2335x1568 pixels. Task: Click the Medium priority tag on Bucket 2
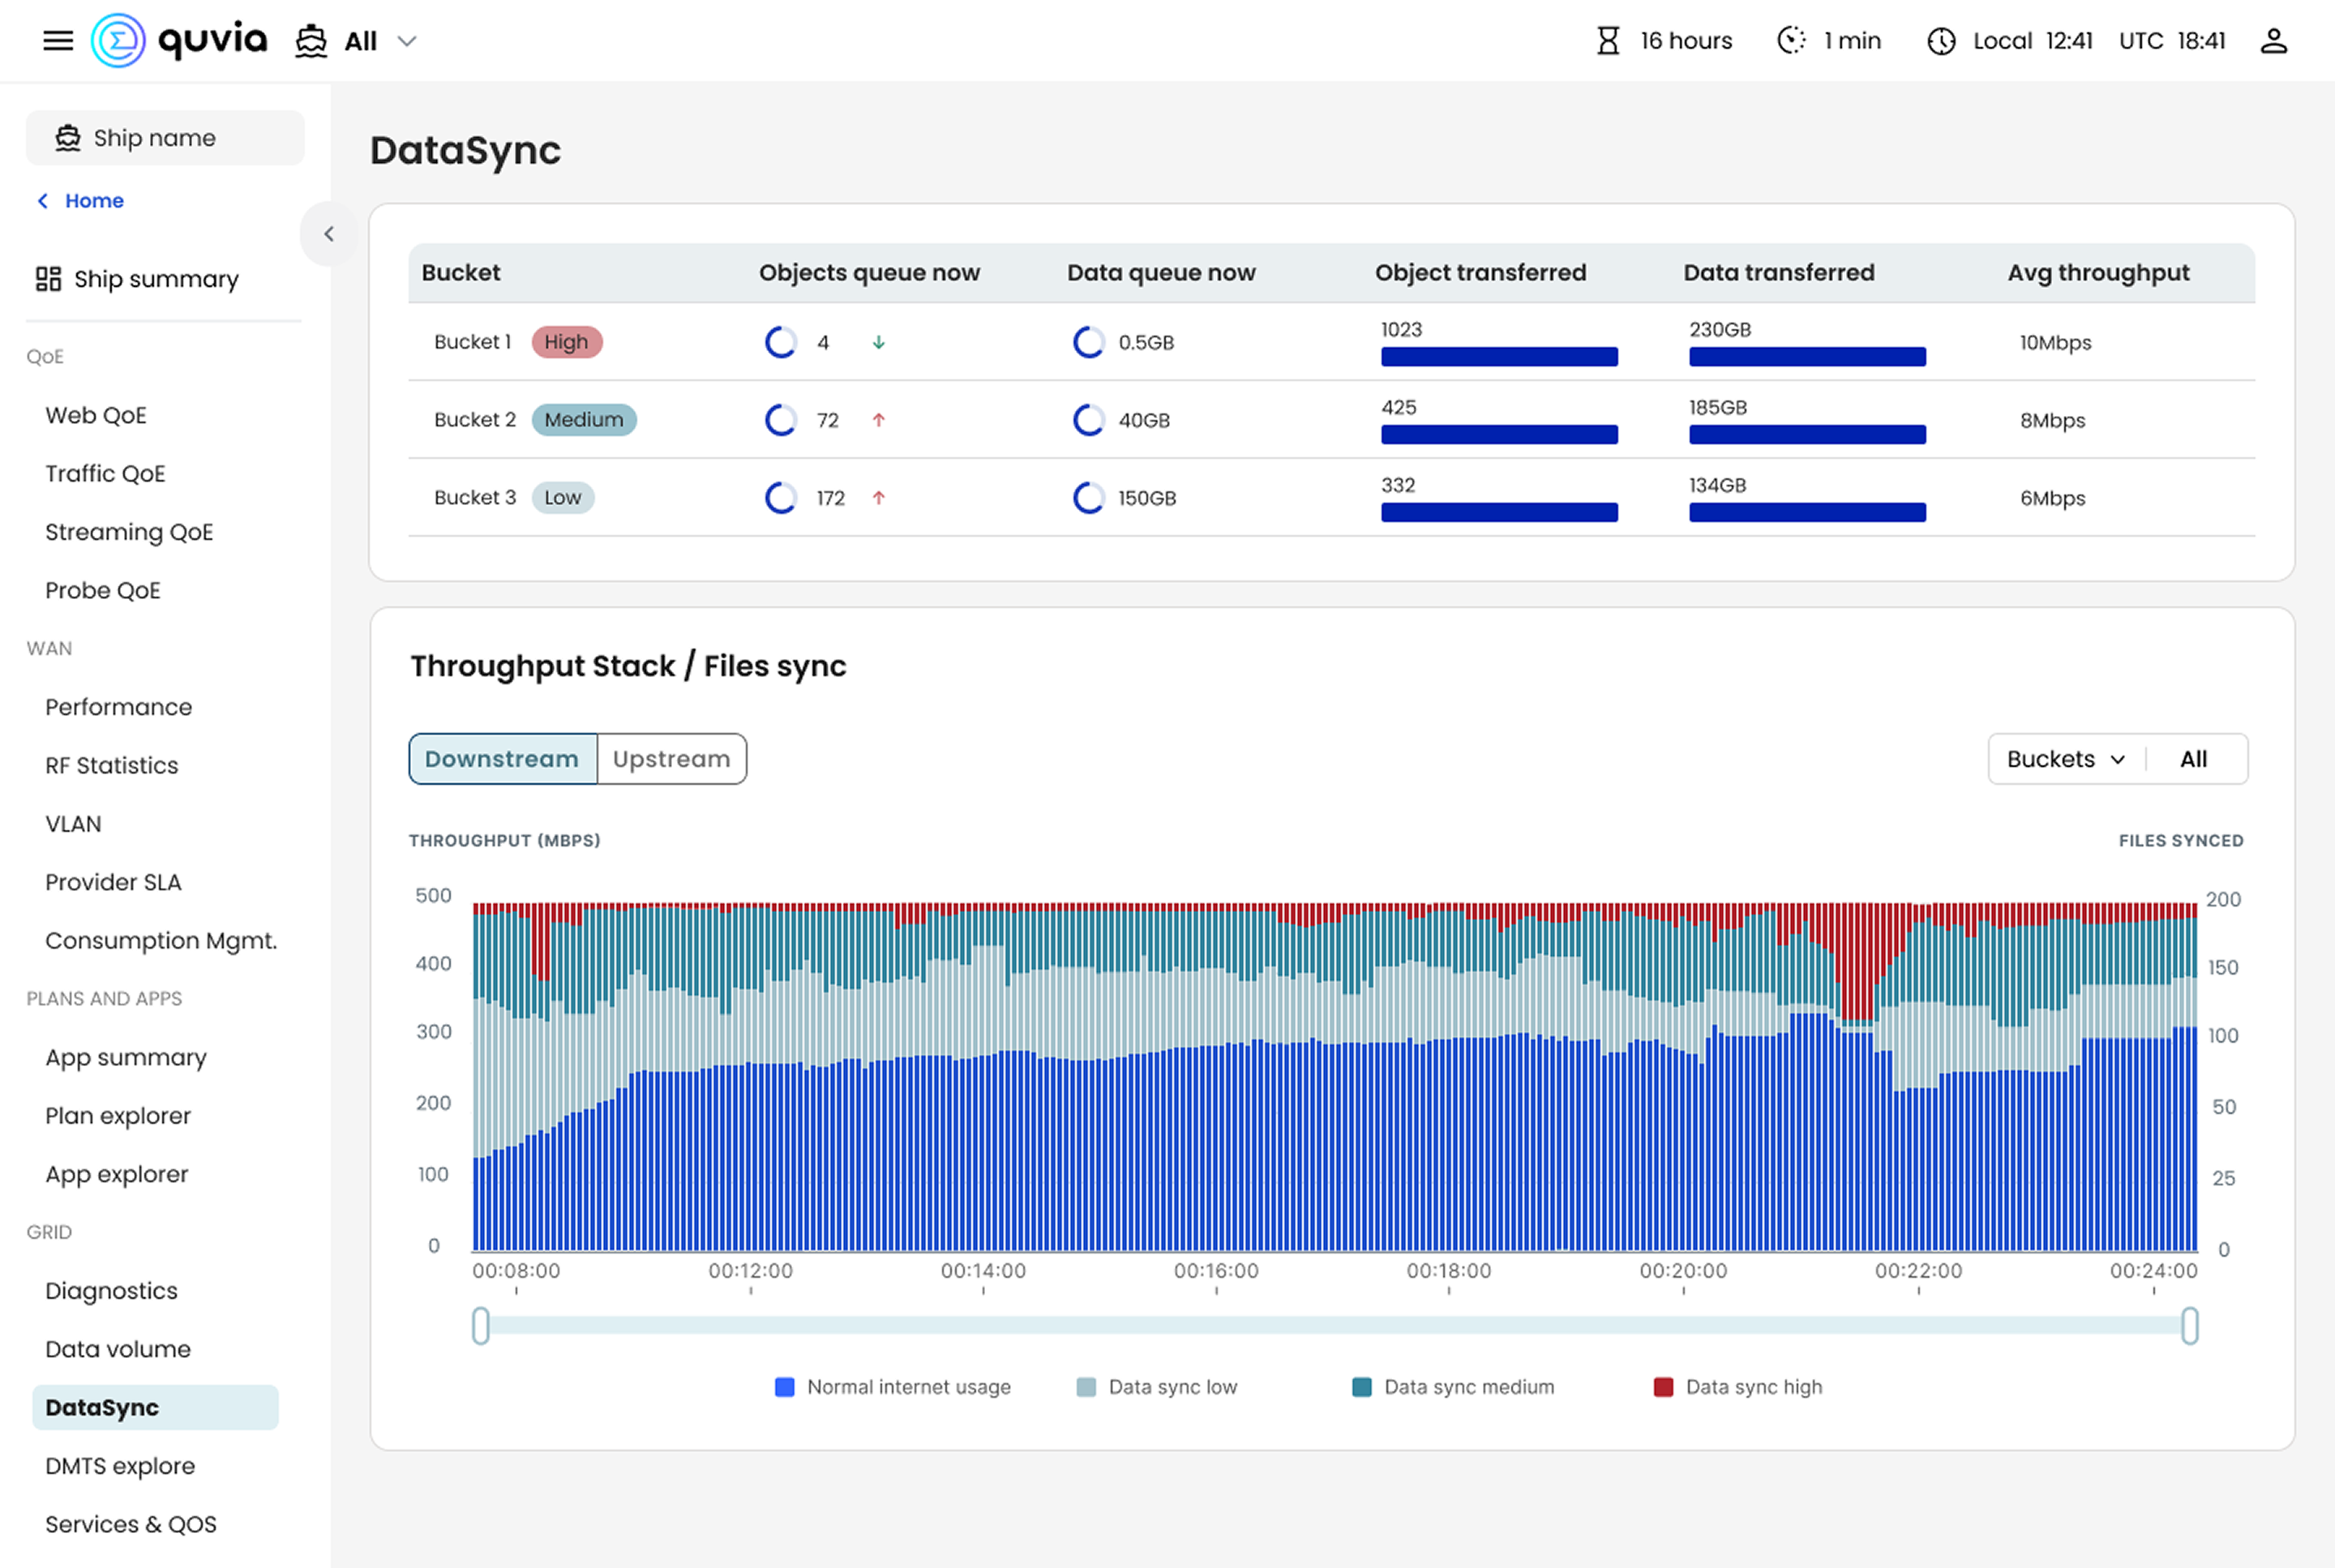(x=583, y=420)
